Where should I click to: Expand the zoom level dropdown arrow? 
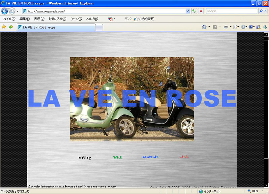(x=262, y=191)
